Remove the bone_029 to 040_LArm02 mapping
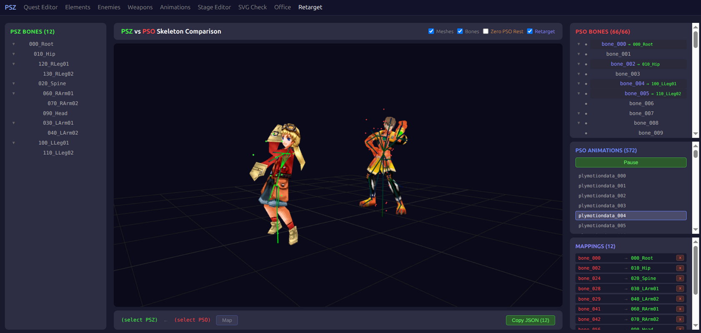Viewport: 701px width, 333px height. (x=680, y=299)
